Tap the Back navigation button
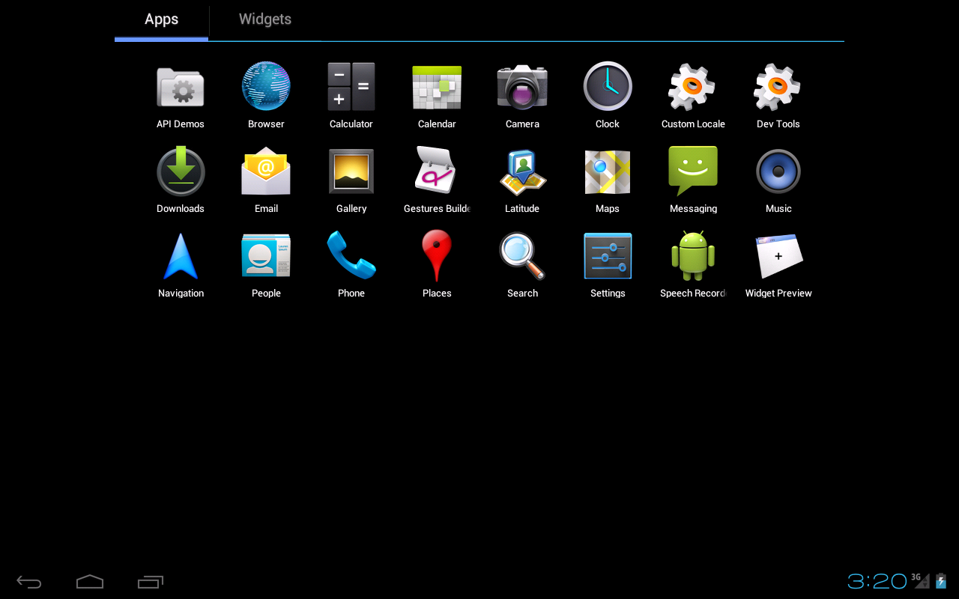 pyautogui.click(x=29, y=582)
